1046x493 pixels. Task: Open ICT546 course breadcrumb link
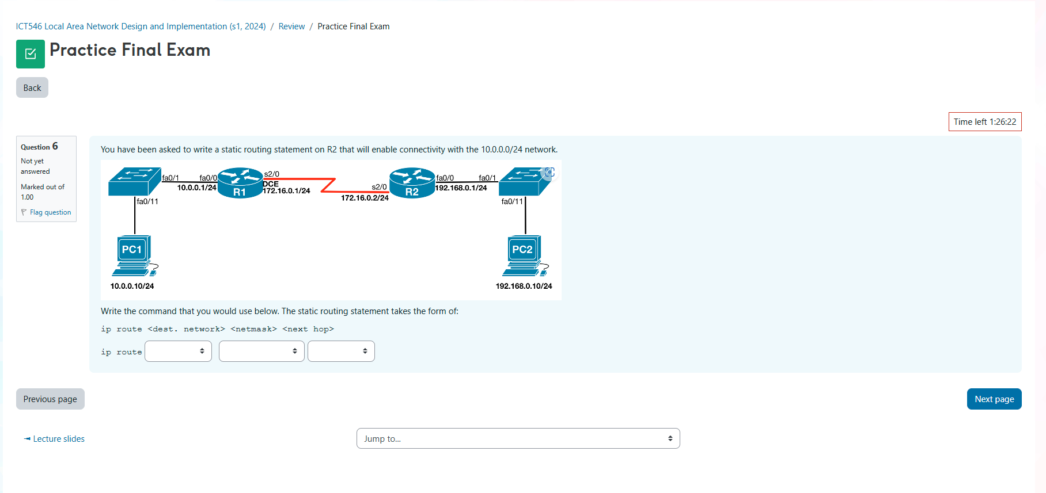(141, 26)
